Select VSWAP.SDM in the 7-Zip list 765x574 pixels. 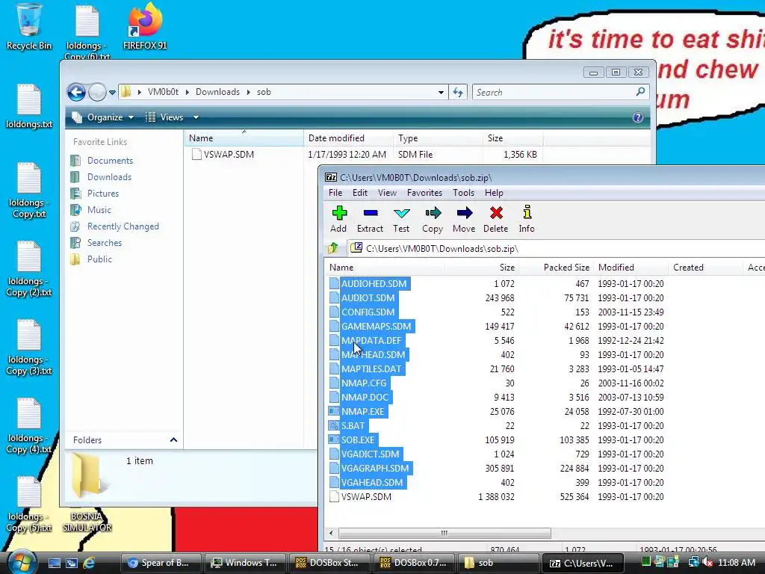[366, 497]
